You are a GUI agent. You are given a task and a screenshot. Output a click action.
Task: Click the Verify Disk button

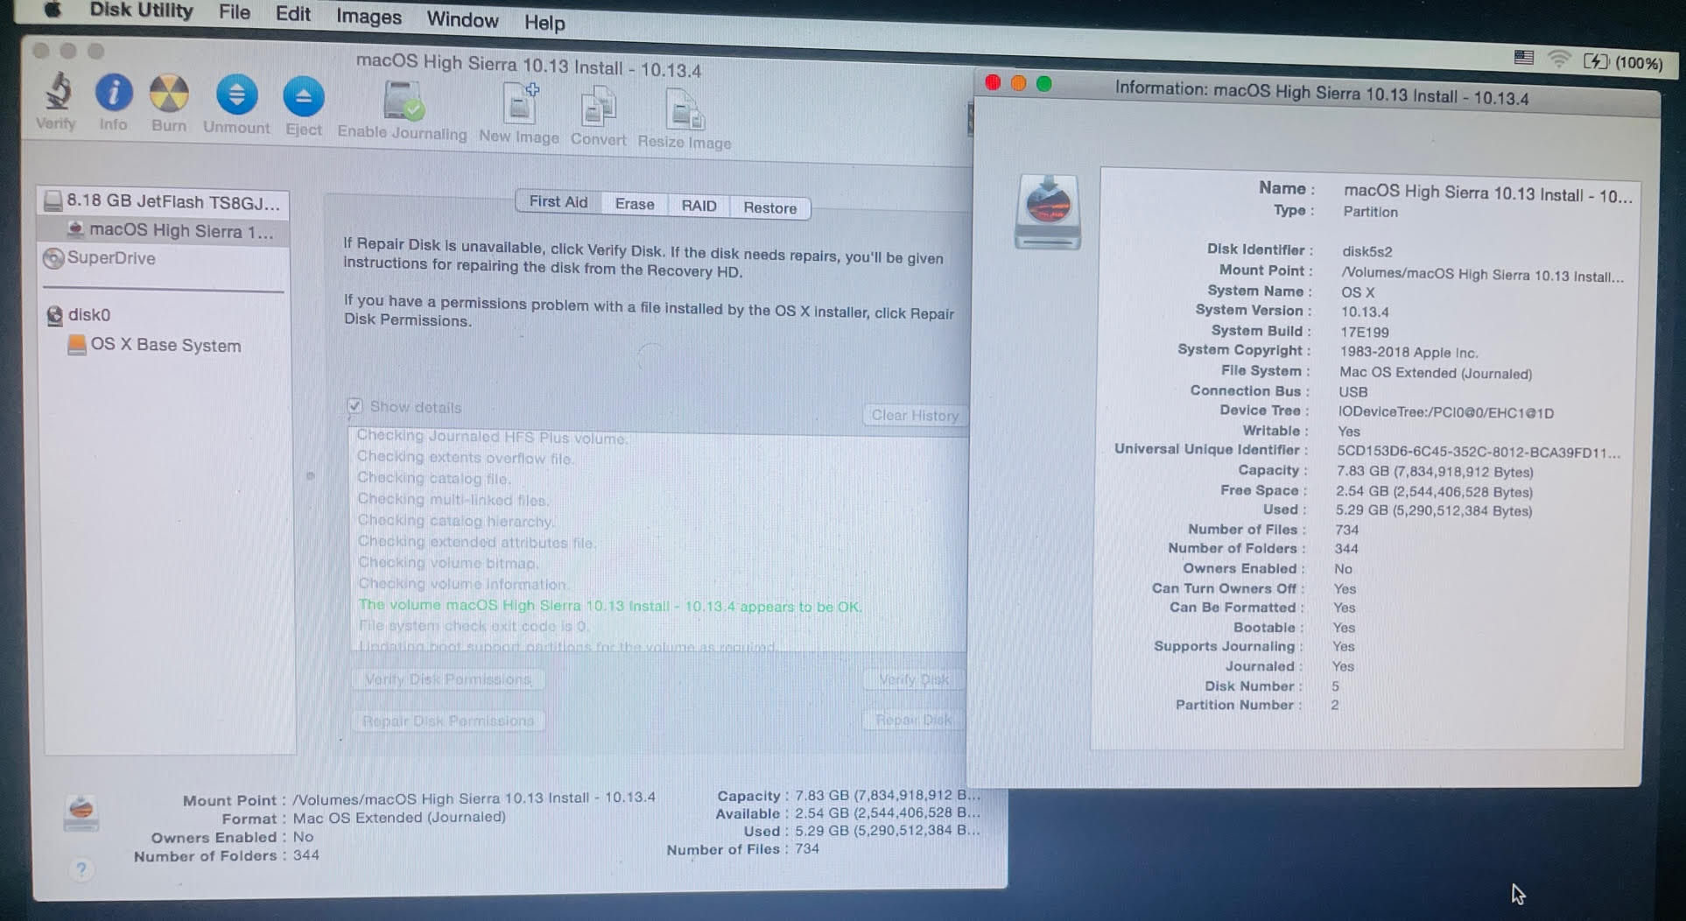point(914,679)
